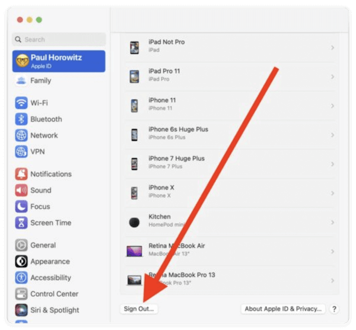Screen dimensions: 356x330
Task: Open Notifications bell icon
Action: tap(21, 174)
